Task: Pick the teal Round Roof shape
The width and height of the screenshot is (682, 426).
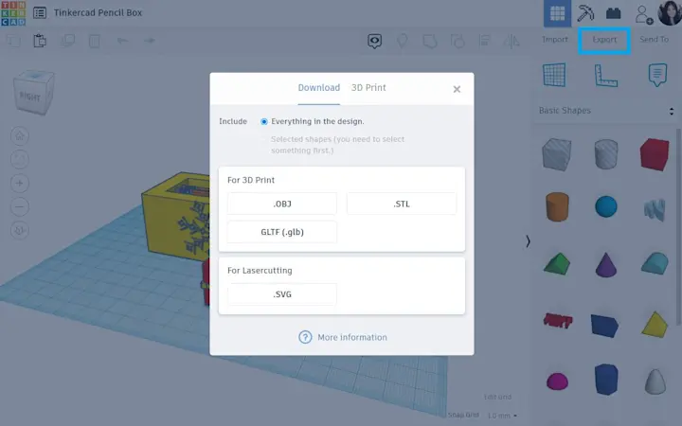Action: [x=655, y=263]
